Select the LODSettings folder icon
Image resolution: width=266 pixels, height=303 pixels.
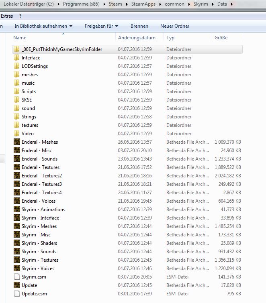17,66
